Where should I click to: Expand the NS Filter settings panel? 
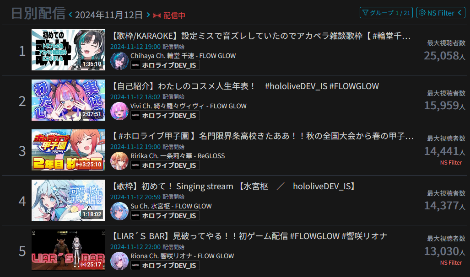click(x=441, y=13)
